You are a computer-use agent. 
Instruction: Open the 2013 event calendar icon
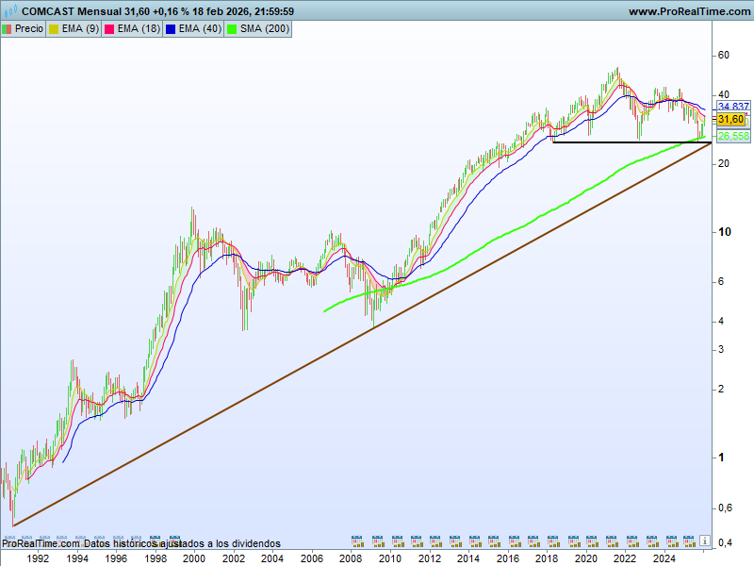pyautogui.click(x=455, y=541)
